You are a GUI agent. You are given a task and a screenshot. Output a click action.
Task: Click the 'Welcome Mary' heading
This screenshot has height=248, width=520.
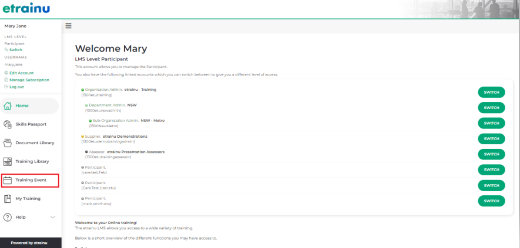(111, 49)
